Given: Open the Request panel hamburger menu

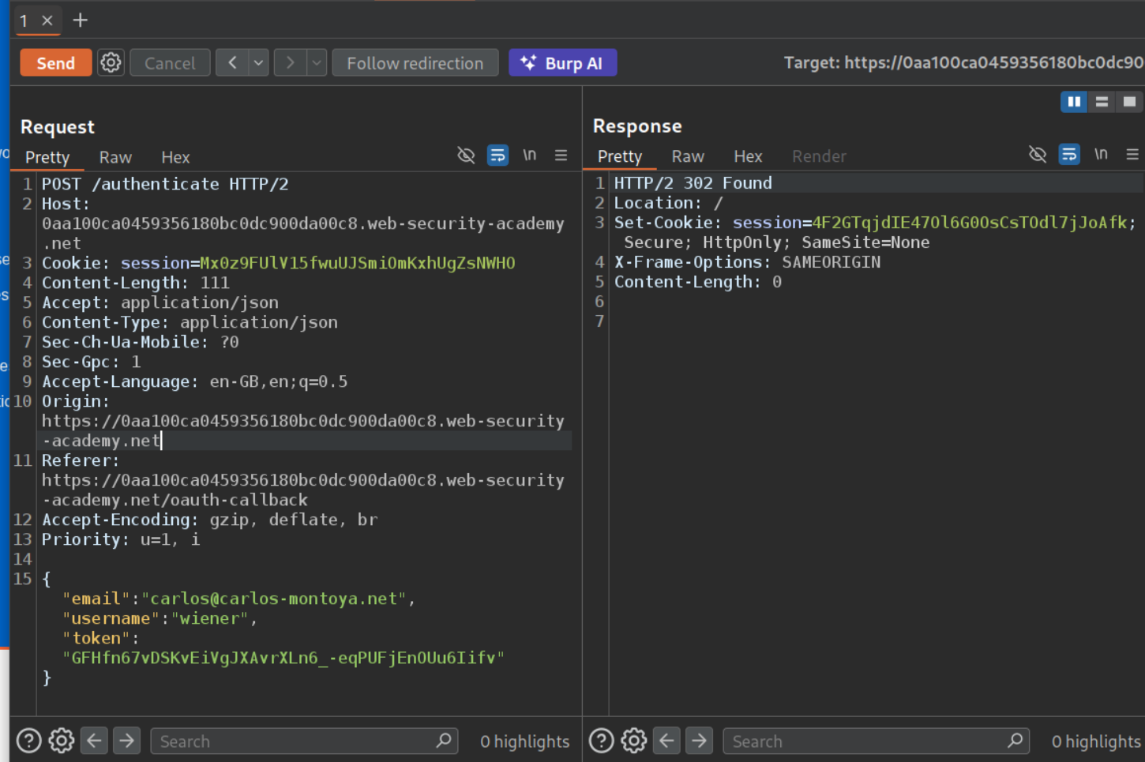Looking at the screenshot, I should [x=561, y=156].
